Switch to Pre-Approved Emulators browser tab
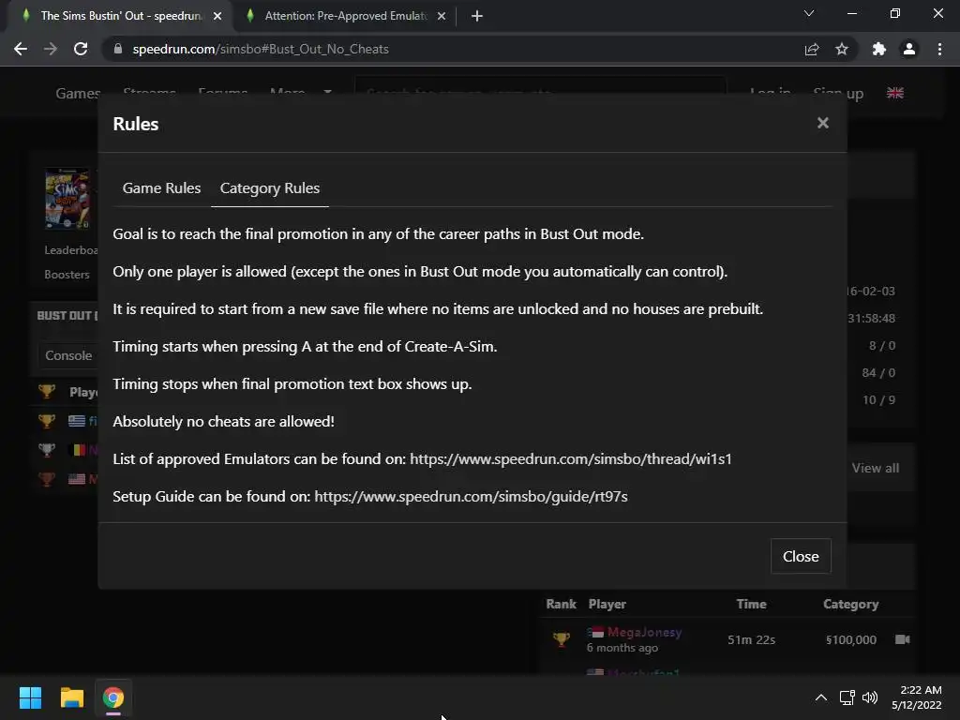Image resolution: width=960 pixels, height=720 pixels. pyautogui.click(x=343, y=16)
